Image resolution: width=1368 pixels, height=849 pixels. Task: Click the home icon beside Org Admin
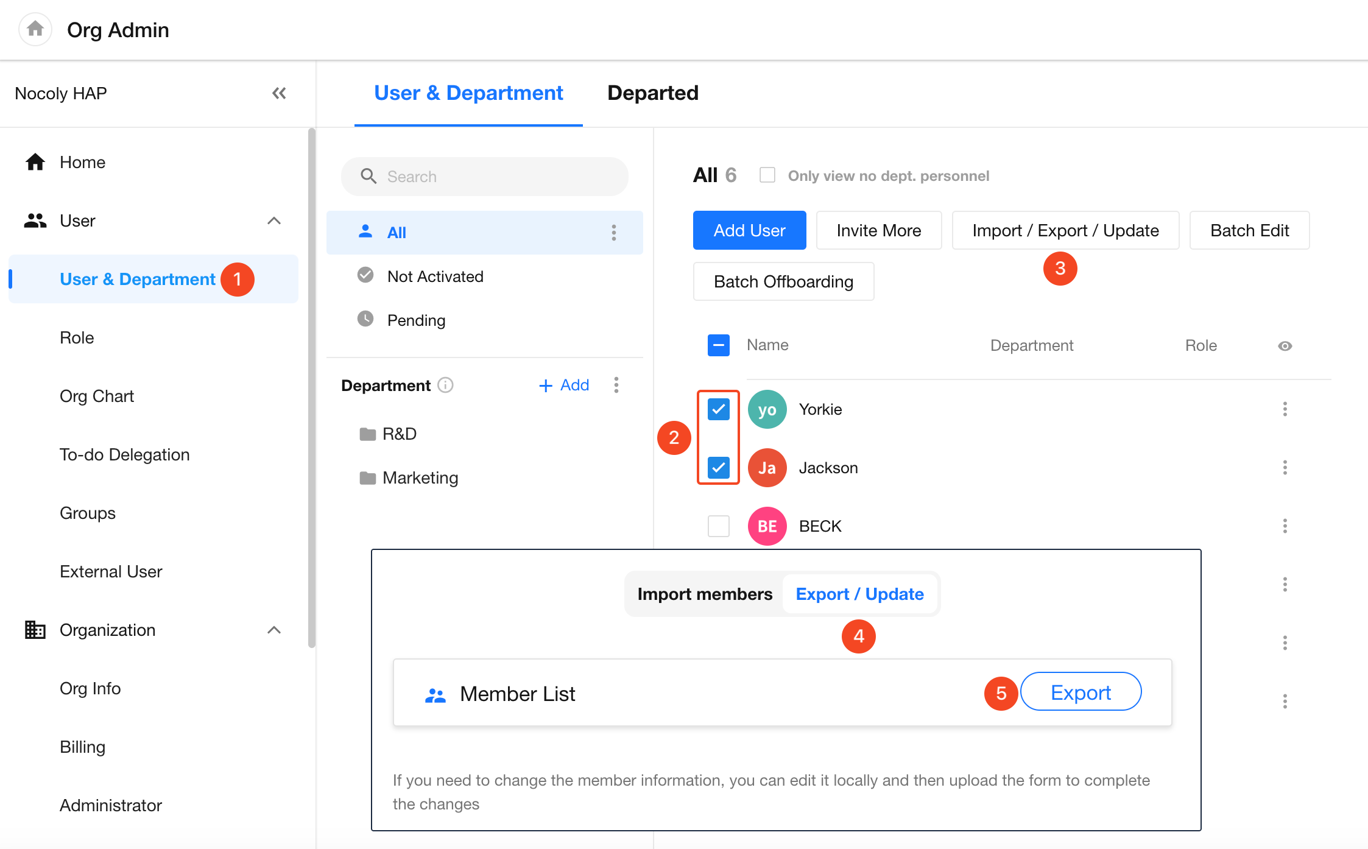(x=35, y=29)
